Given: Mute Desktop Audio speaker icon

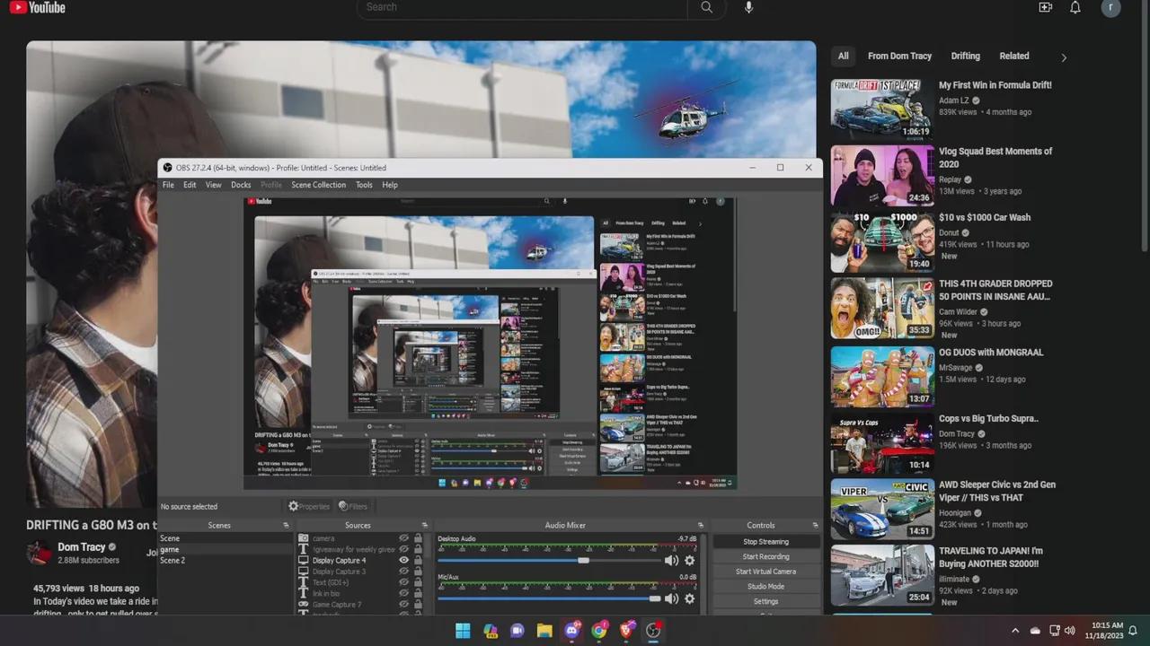Looking at the screenshot, I should (671, 561).
